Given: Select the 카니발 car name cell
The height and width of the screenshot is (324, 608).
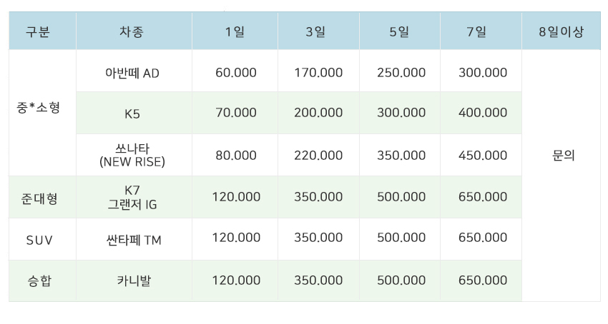Looking at the screenshot, I should 133,280.
